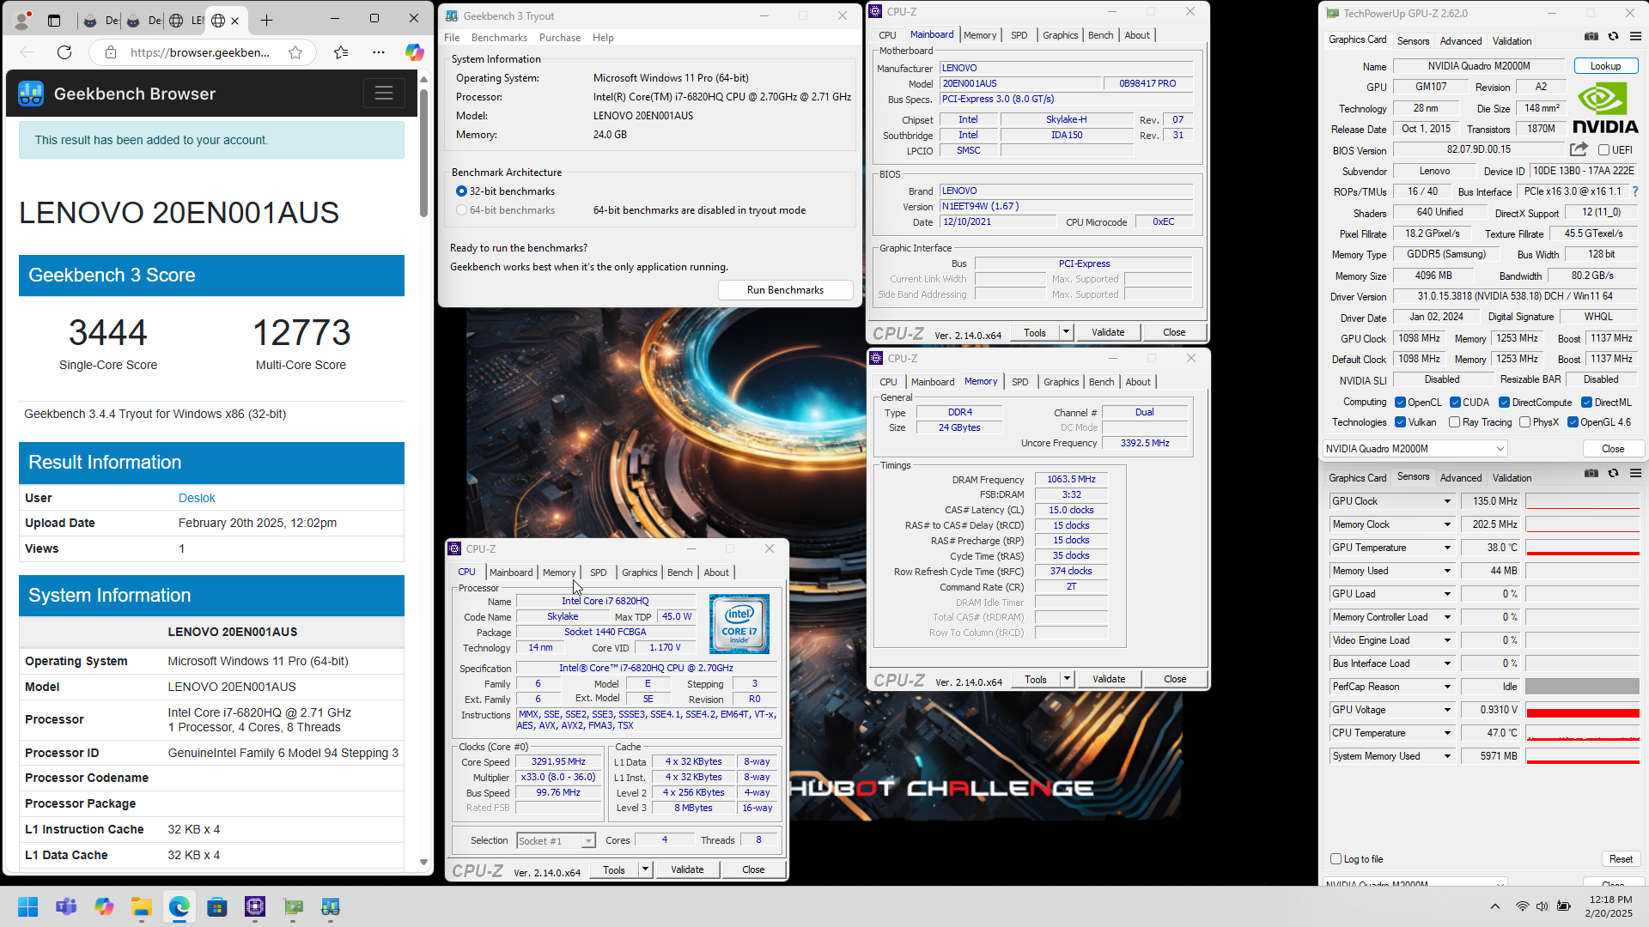Image resolution: width=1649 pixels, height=927 pixels.
Task: Open the Edge profile icon
Action: coord(23,20)
